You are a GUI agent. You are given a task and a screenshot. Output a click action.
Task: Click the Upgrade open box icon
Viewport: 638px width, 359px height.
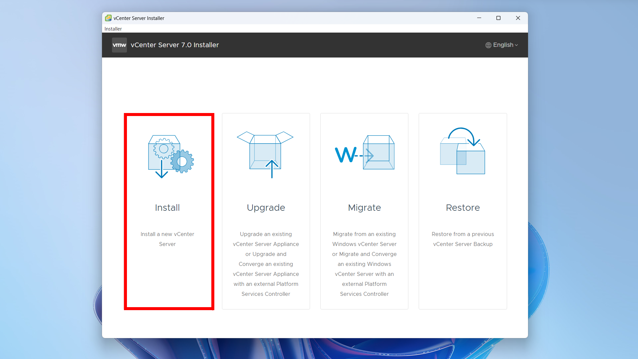[265, 154]
